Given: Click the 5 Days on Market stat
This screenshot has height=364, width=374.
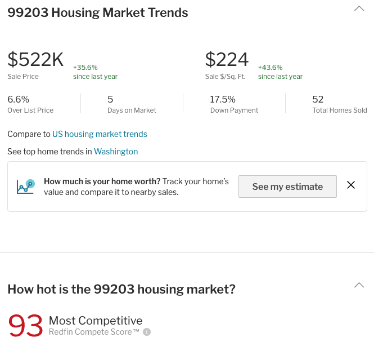Looking at the screenshot, I should coord(132,104).
